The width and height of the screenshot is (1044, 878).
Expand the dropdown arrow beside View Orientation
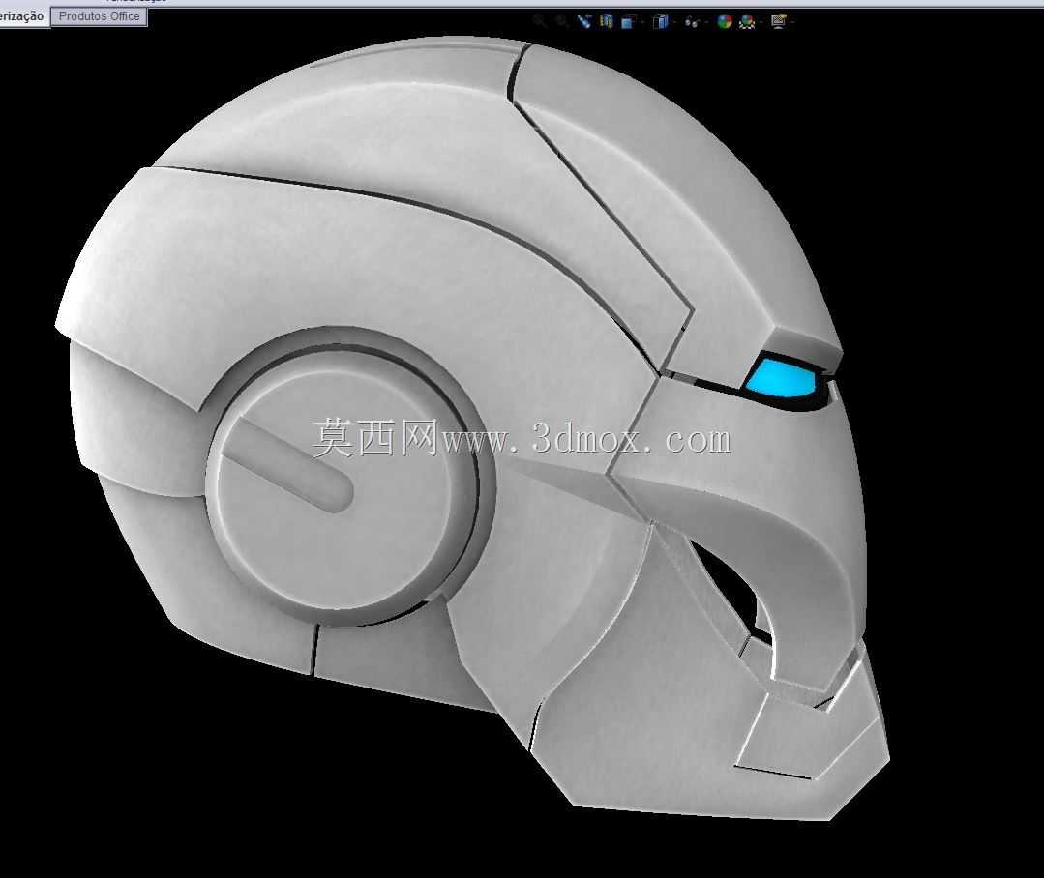point(641,22)
